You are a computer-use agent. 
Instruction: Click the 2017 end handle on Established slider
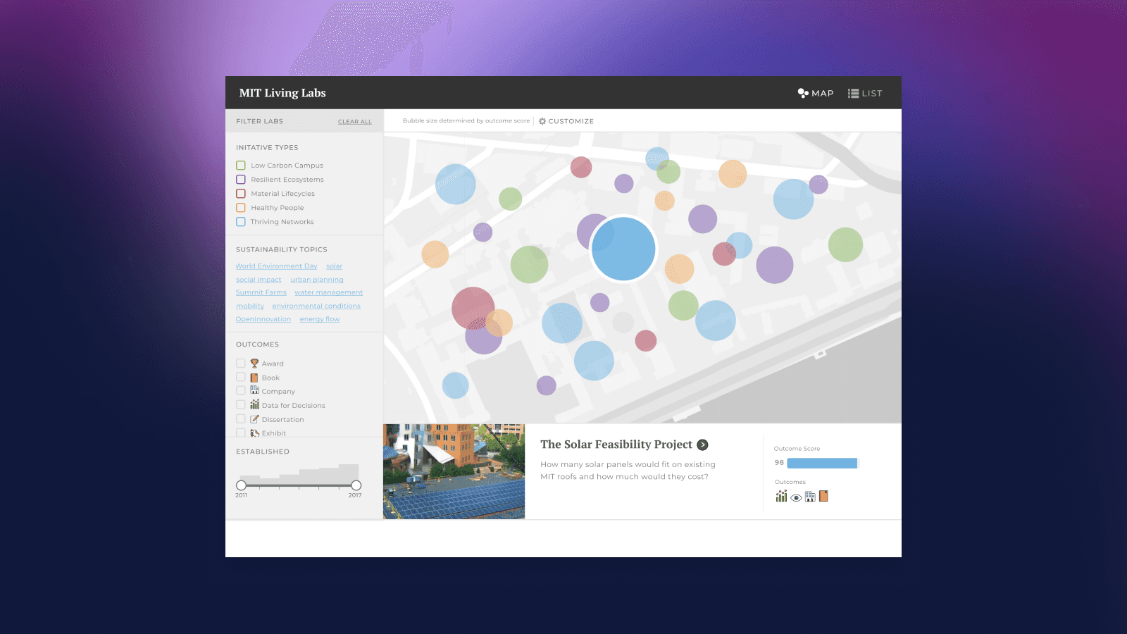[356, 485]
